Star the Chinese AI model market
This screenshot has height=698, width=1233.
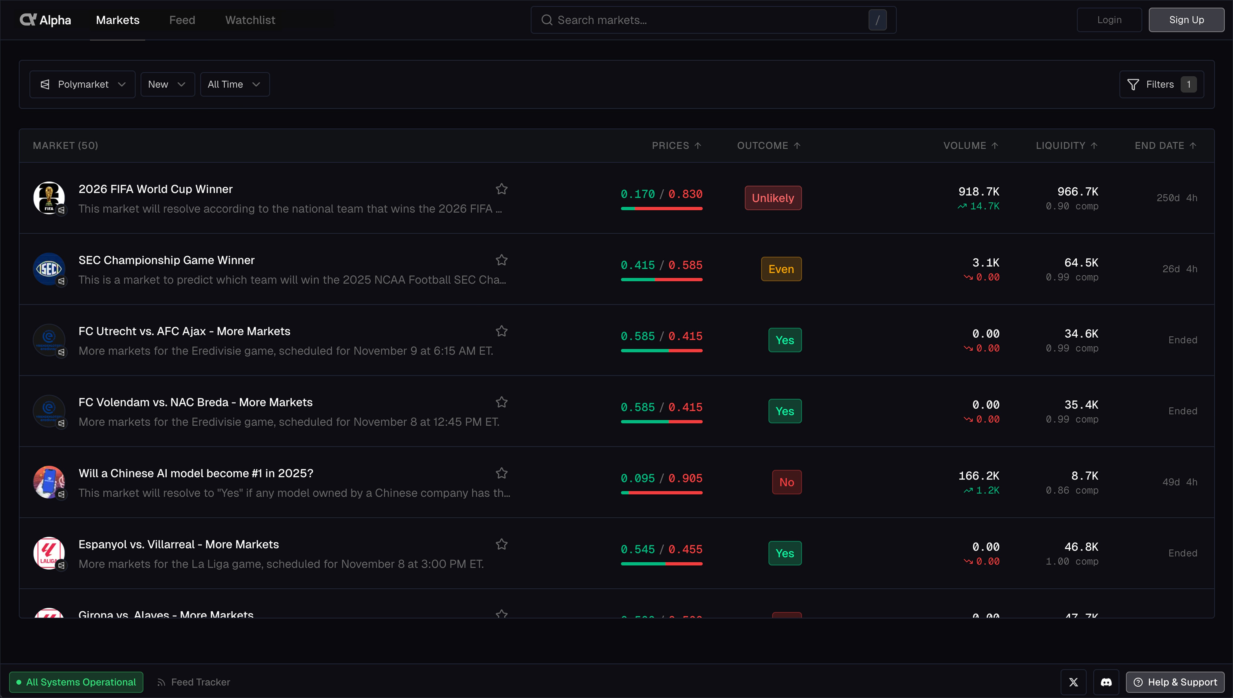[x=502, y=473]
